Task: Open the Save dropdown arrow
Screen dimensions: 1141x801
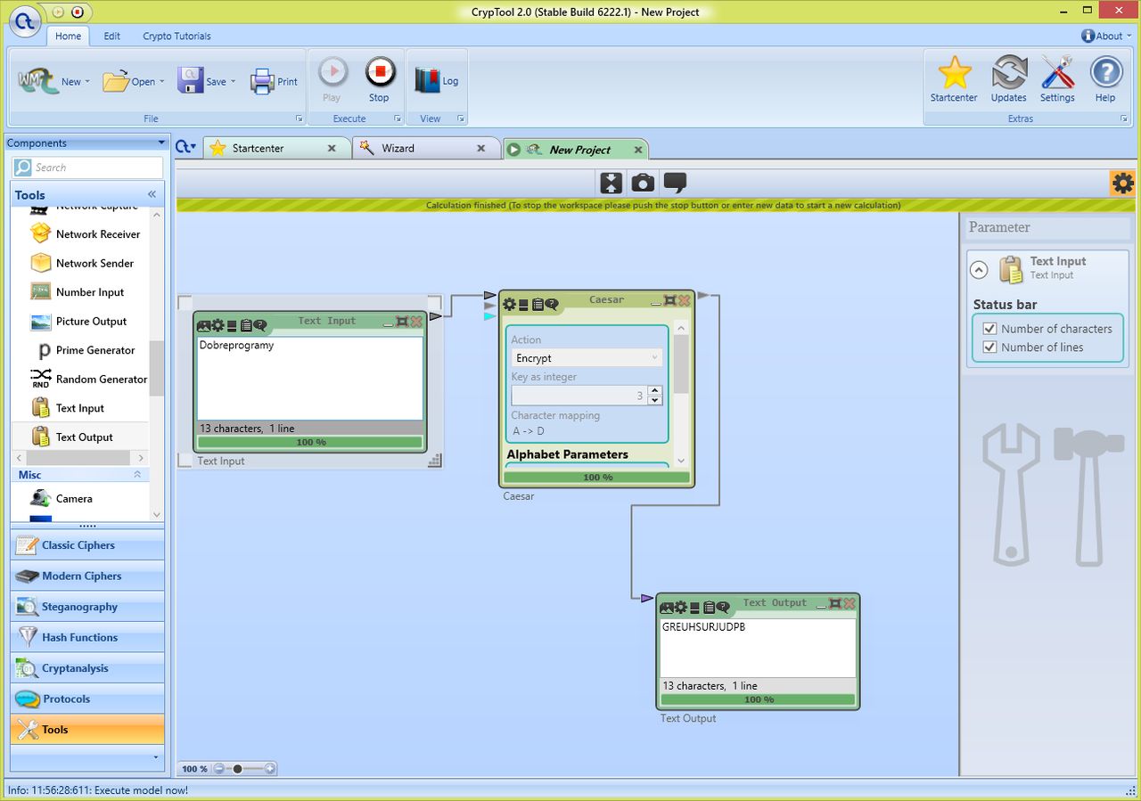Action: [x=233, y=82]
